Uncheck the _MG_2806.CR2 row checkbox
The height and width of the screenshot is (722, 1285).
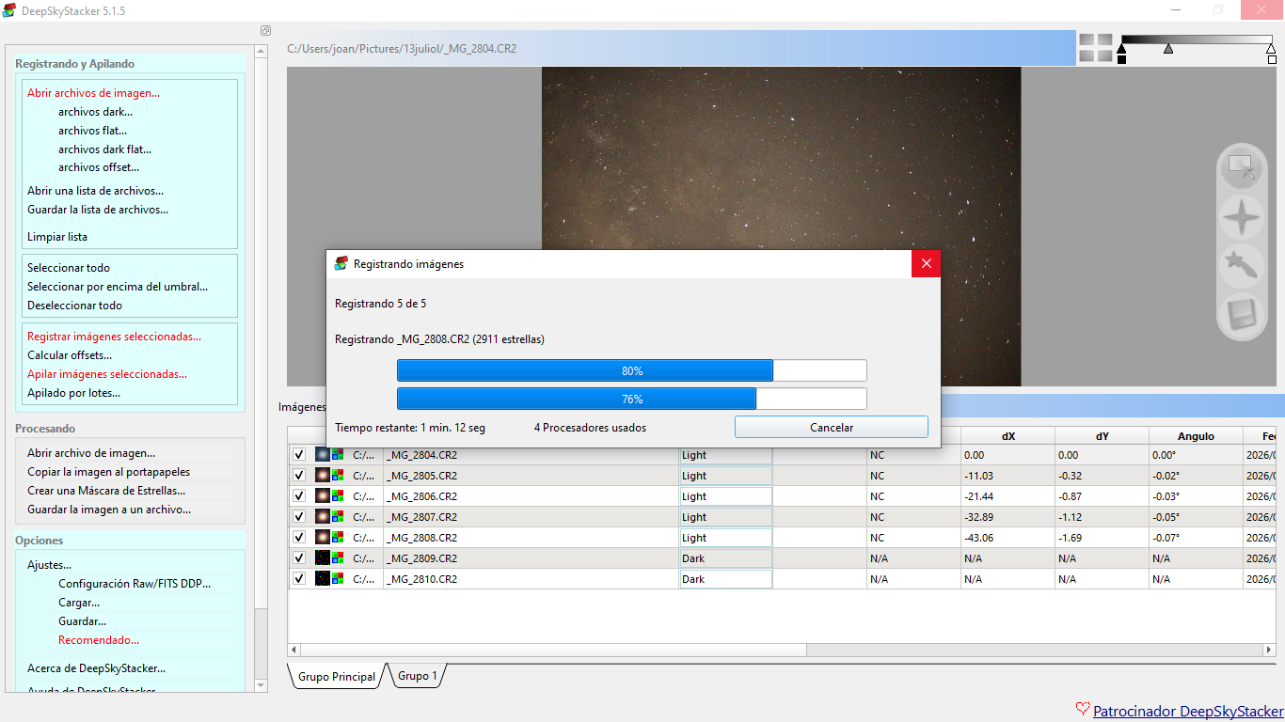click(x=299, y=496)
